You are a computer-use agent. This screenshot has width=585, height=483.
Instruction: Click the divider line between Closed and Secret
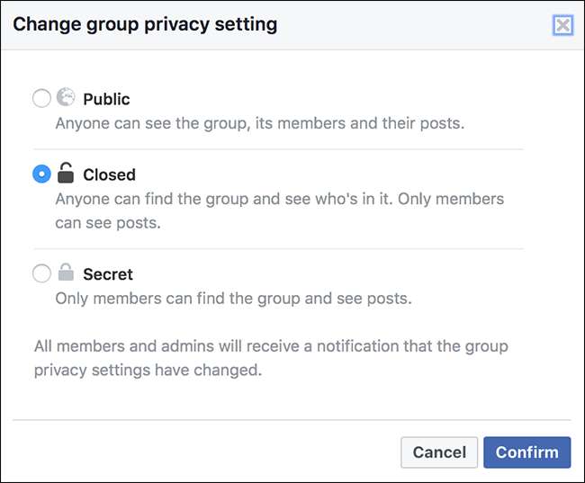point(279,249)
